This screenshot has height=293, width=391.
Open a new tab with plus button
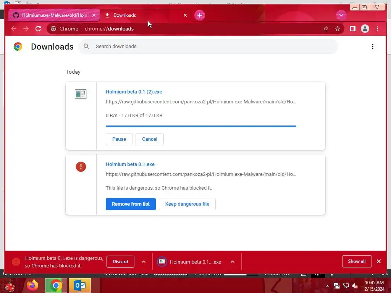[x=199, y=15]
